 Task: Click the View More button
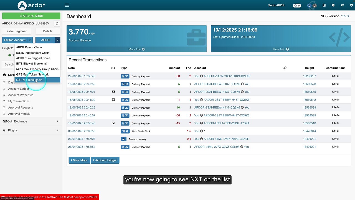[79, 160]
